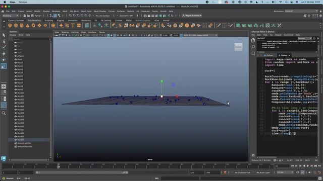This screenshot has width=323, height=181.
Task: Select the polygon cylinder shelf icon
Action: point(22,26)
